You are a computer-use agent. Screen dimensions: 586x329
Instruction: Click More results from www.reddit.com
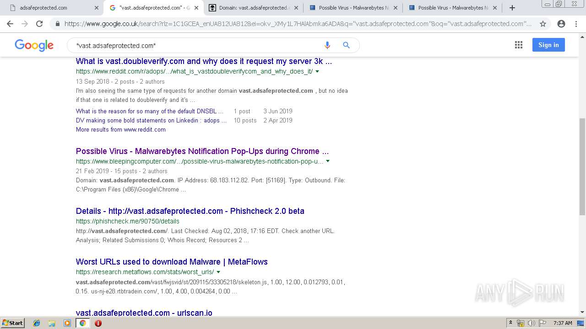(x=121, y=129)
